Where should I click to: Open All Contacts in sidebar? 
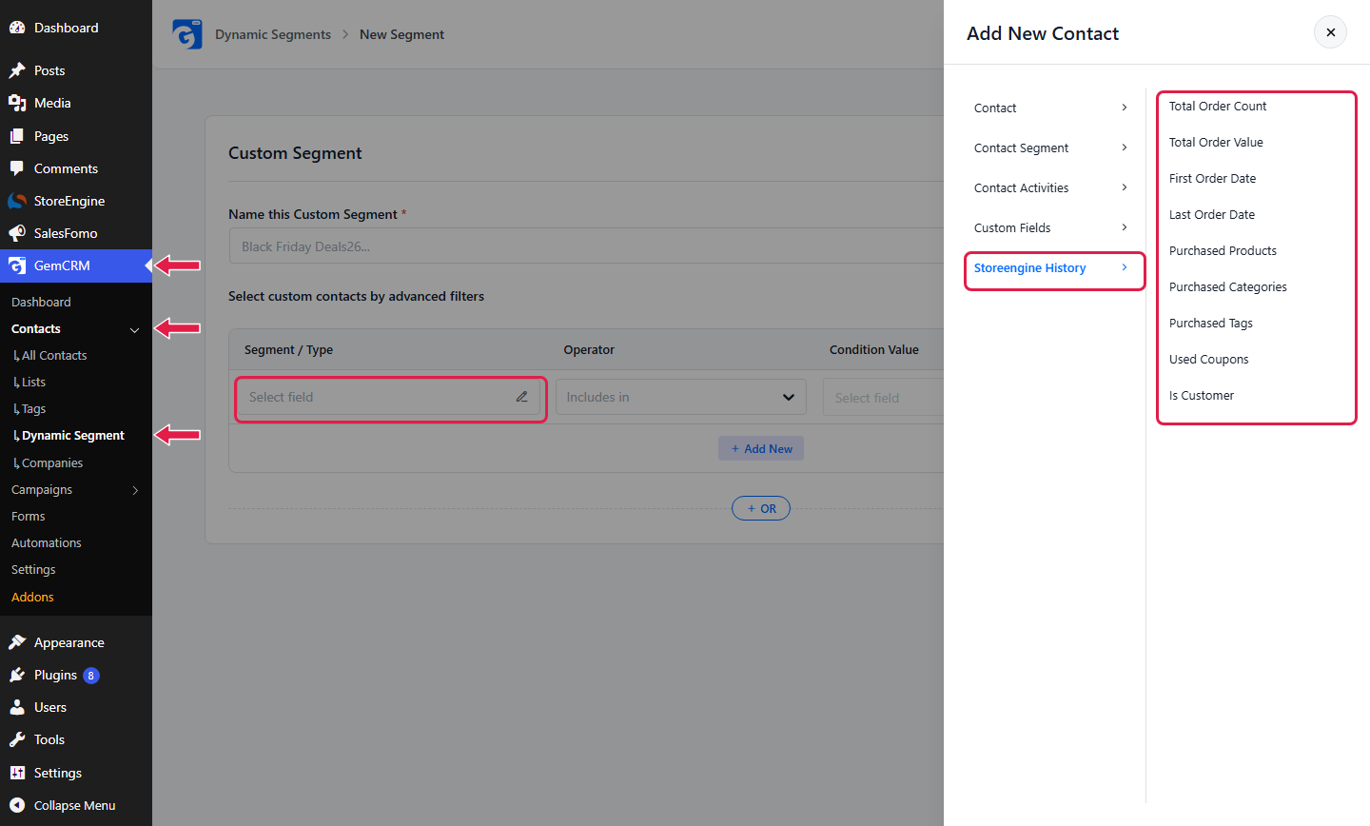[x=54, y=355]
